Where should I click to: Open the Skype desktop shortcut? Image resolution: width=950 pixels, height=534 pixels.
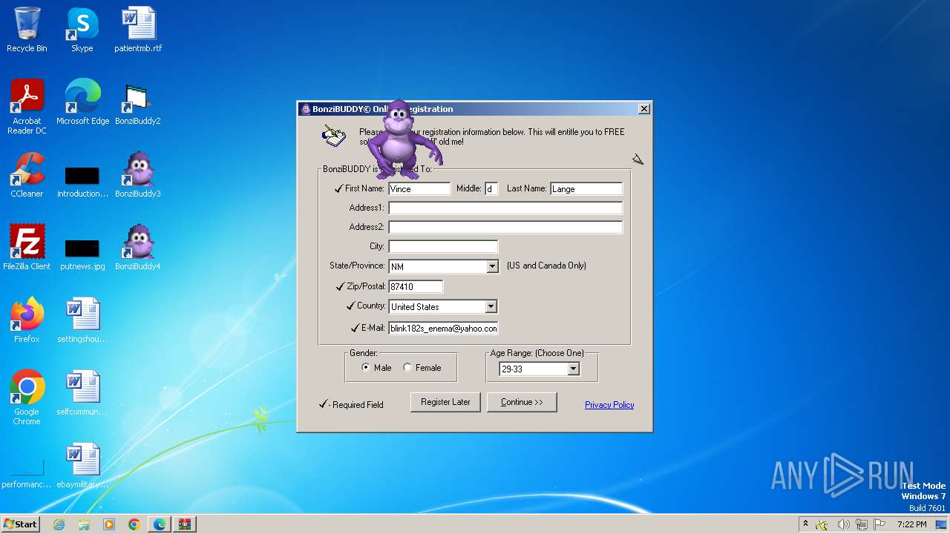82,30
